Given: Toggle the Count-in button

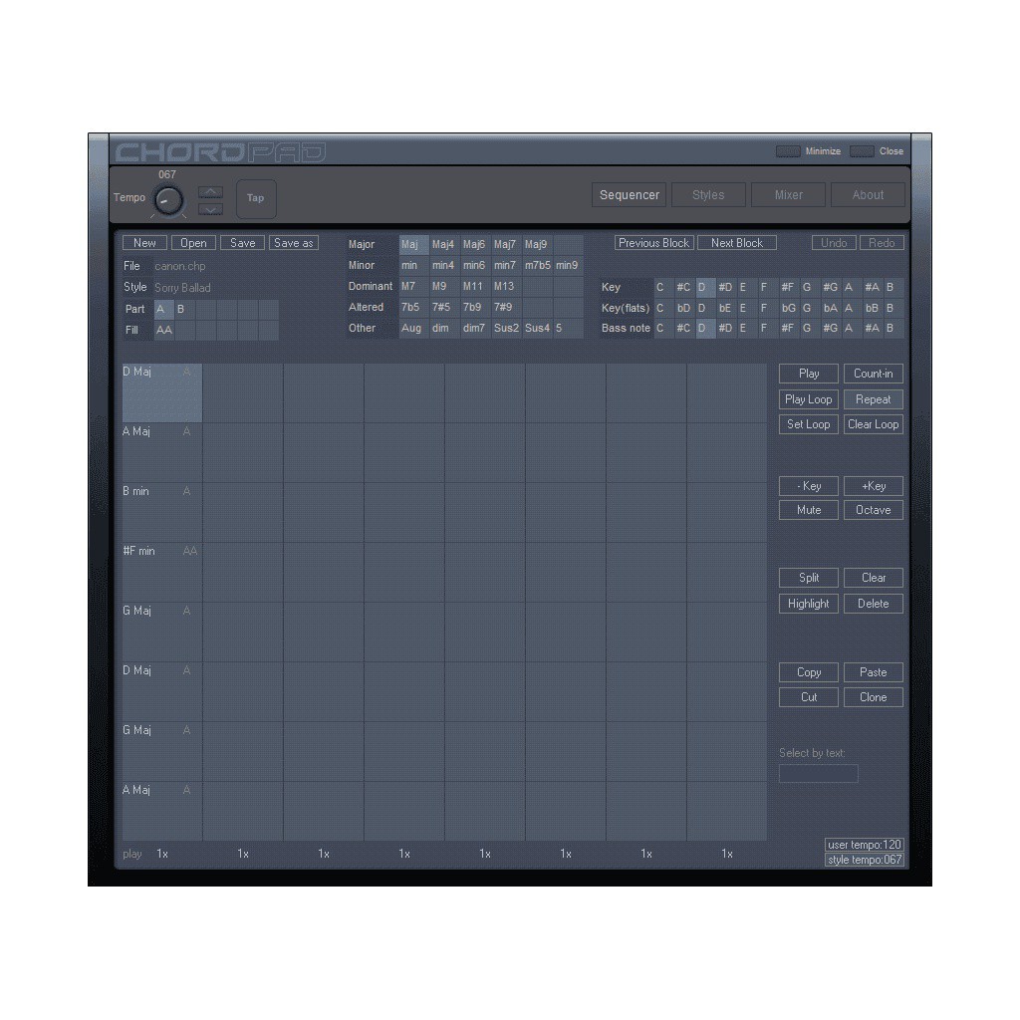Looking at the screenshot, I should tap(873, 374).
